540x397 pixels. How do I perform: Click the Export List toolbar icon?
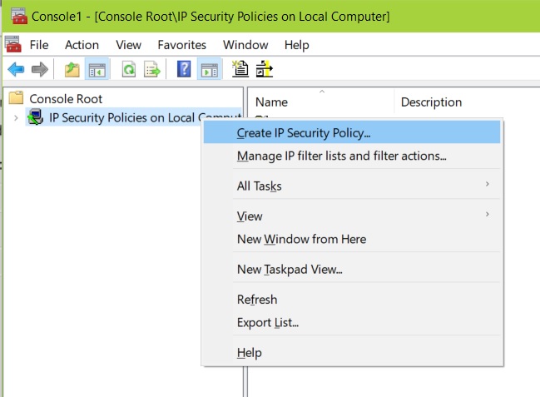click(152, 69)
